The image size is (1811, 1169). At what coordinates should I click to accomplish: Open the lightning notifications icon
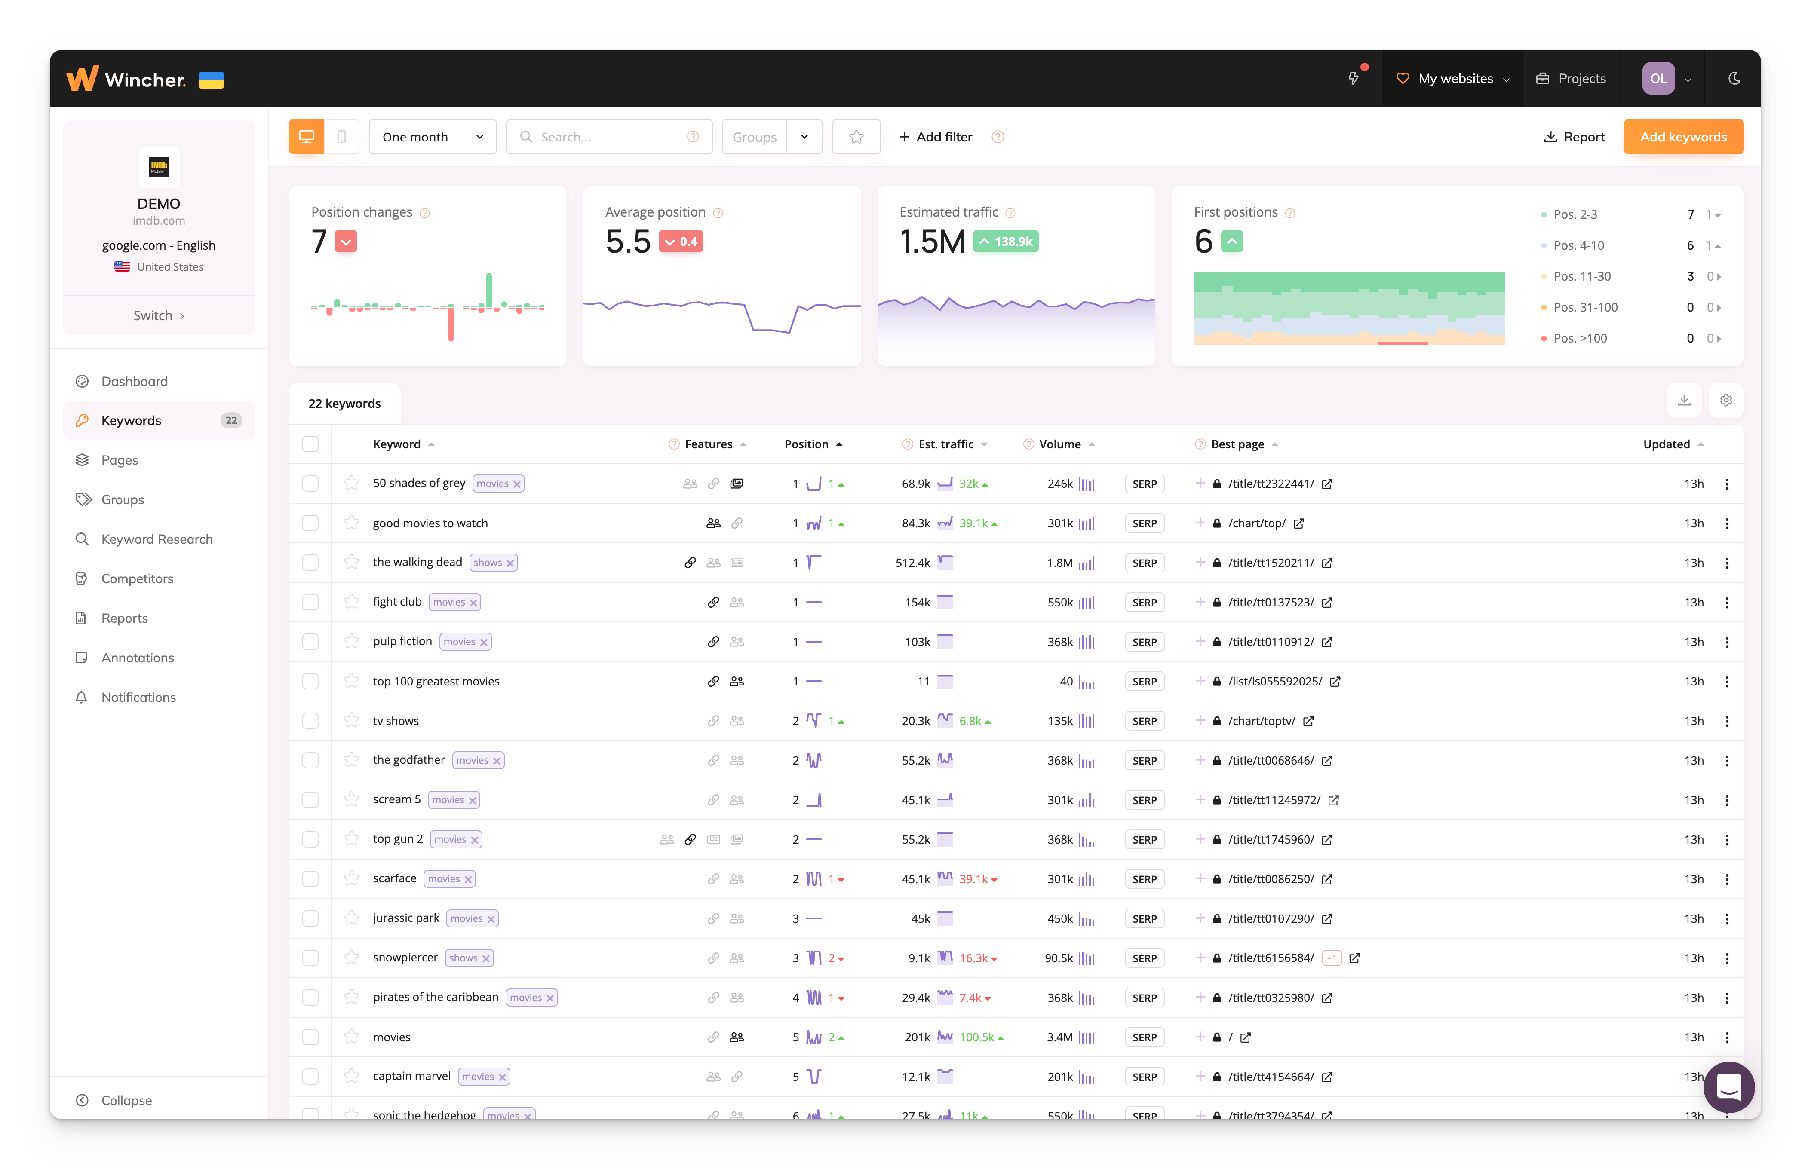[x=1353, y=78]
